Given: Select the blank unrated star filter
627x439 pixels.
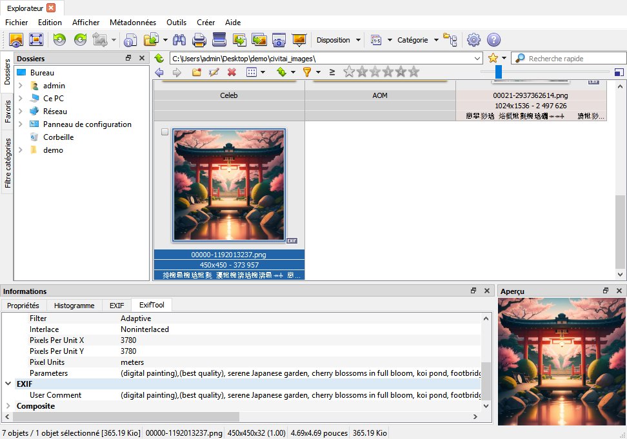Looking at the screenshot, I should 349,72.
